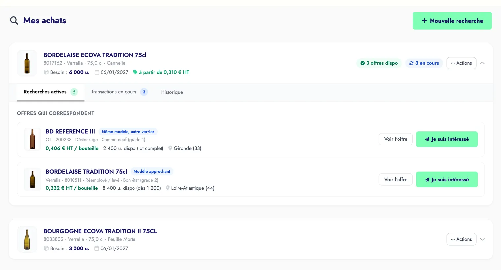Click the Bordelaise Ecova Tradition bottle thumbnail
501x270 pixels.
pyautogui.click(x=27, y=63)
